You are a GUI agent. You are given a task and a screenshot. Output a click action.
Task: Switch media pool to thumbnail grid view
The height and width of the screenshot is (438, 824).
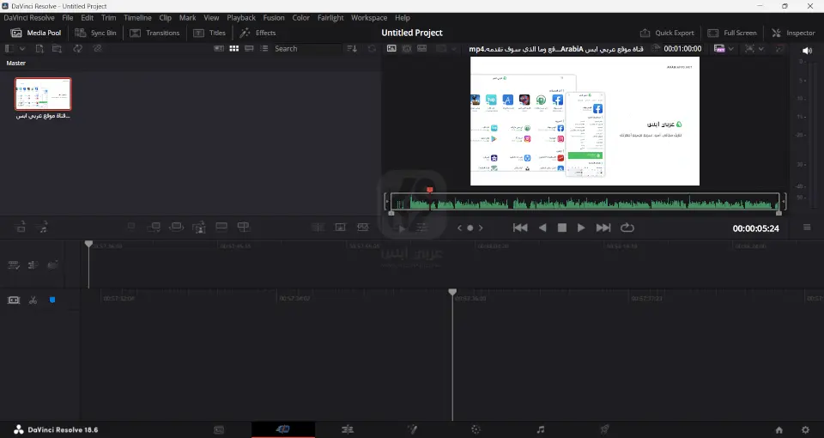pos(233,48)
